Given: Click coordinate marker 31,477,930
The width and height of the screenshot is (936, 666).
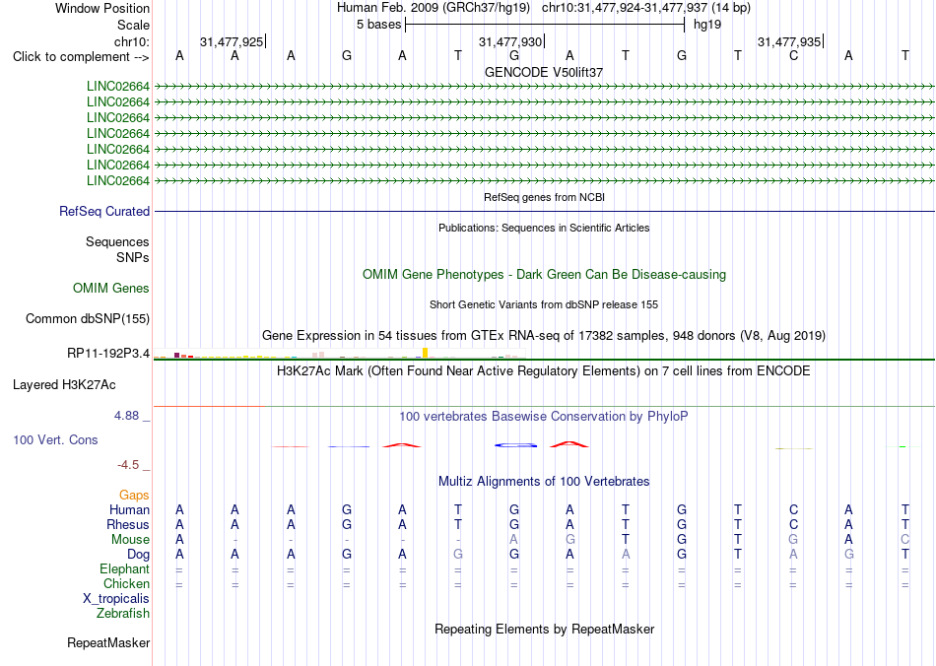Looking at the screenshot, I should tap(510, 41).
